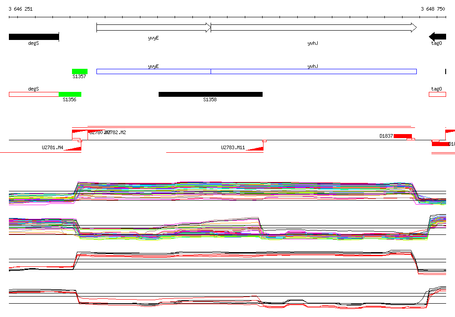Viewport: 455px width, 317px height.
Task: Click yvyE label under the white arrow
Action: click(x=153, y=38)
